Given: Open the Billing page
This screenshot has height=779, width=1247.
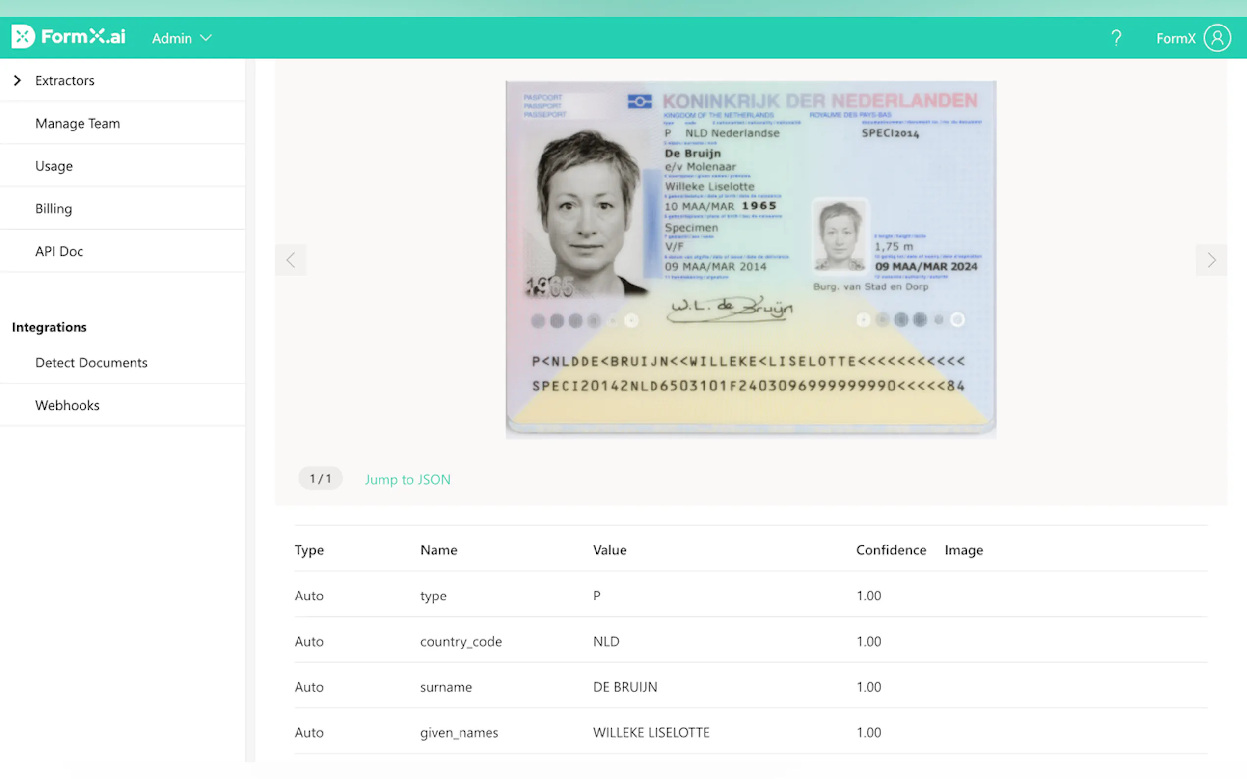Looking at the screenshot, I should 53,208.
